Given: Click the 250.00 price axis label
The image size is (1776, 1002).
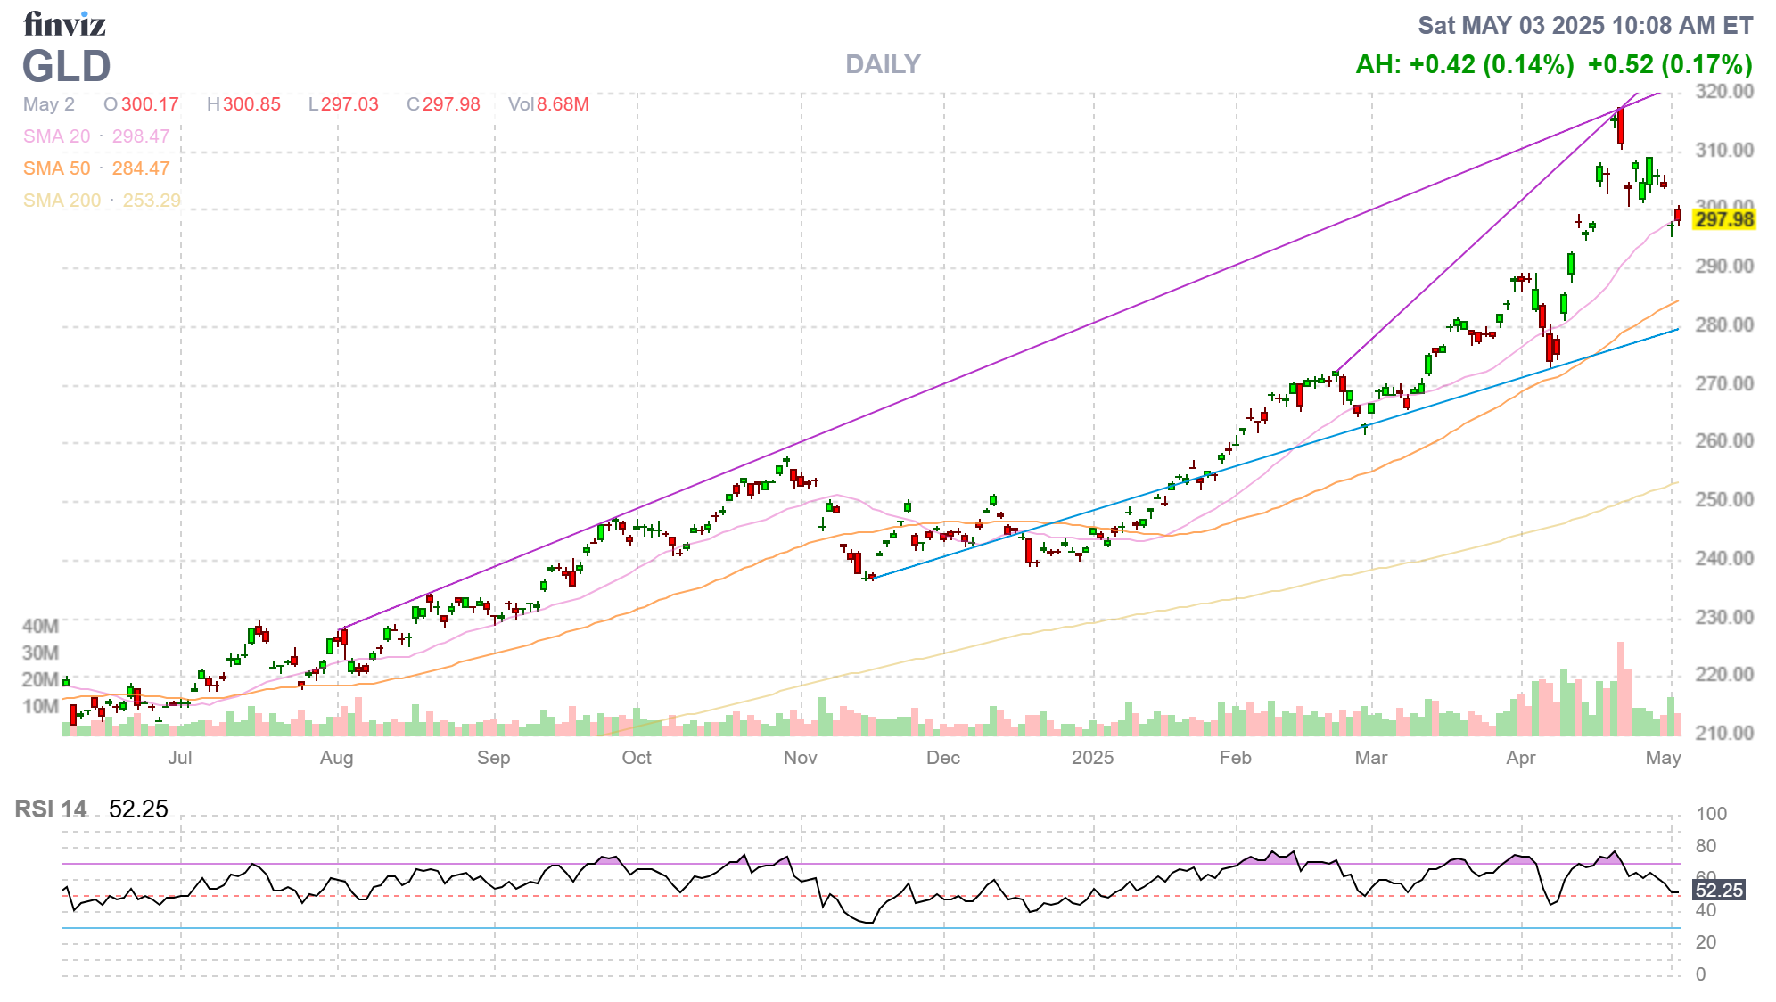Looking at the screenshot, I should point(1723,499).
